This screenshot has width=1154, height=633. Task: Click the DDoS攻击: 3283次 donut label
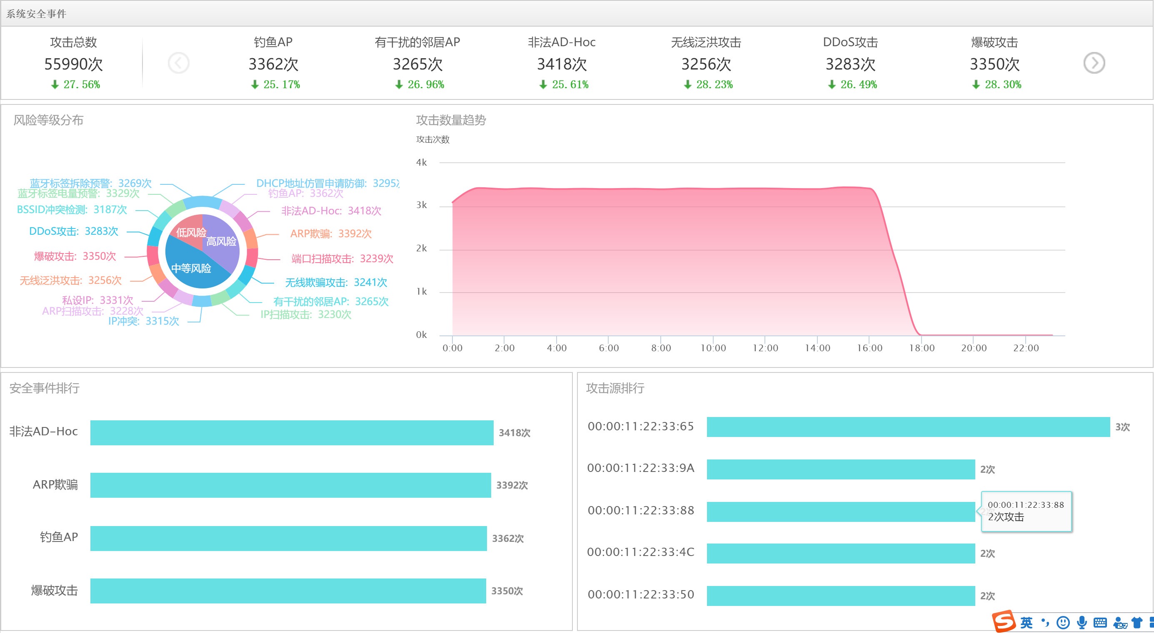coord(73,231)
